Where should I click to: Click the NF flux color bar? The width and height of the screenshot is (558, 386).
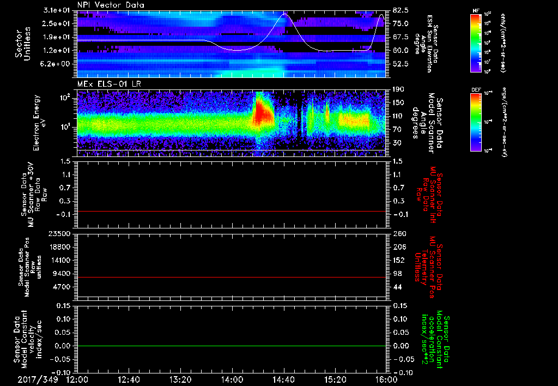tap(476, 43)
